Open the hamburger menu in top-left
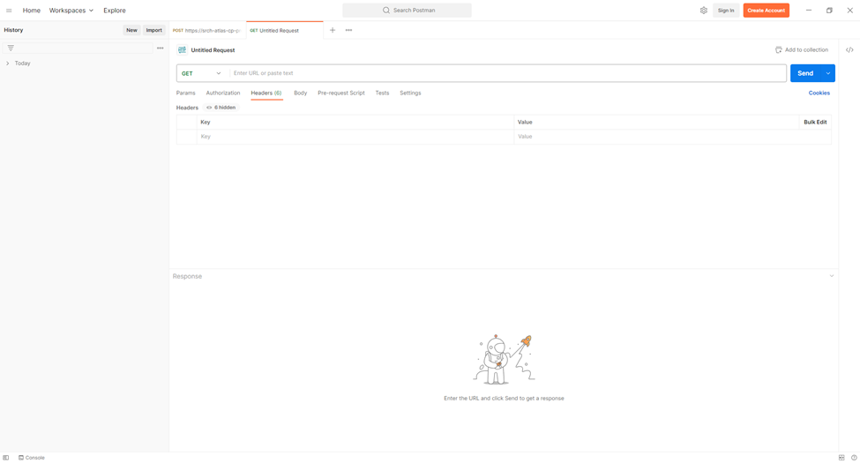860x463 pixels. 9,11
